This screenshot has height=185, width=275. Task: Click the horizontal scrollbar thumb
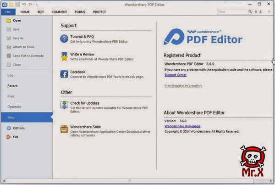coord(130,180)
